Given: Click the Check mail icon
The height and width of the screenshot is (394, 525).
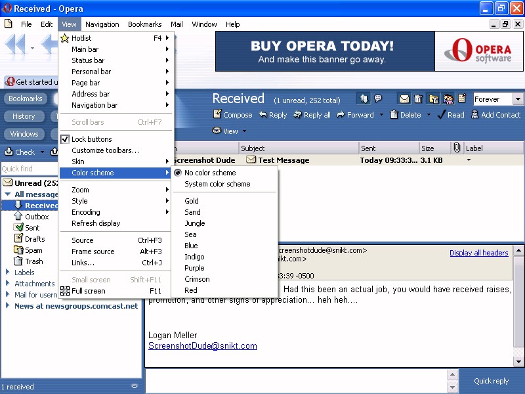Looking at the screenshot, I should [x=9, y=152].
